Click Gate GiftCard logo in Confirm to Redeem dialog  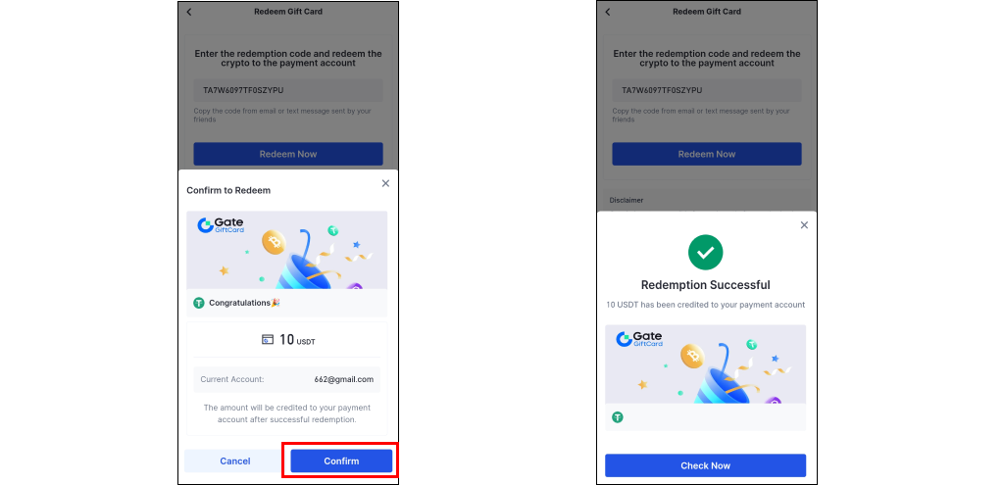(221, 225)
